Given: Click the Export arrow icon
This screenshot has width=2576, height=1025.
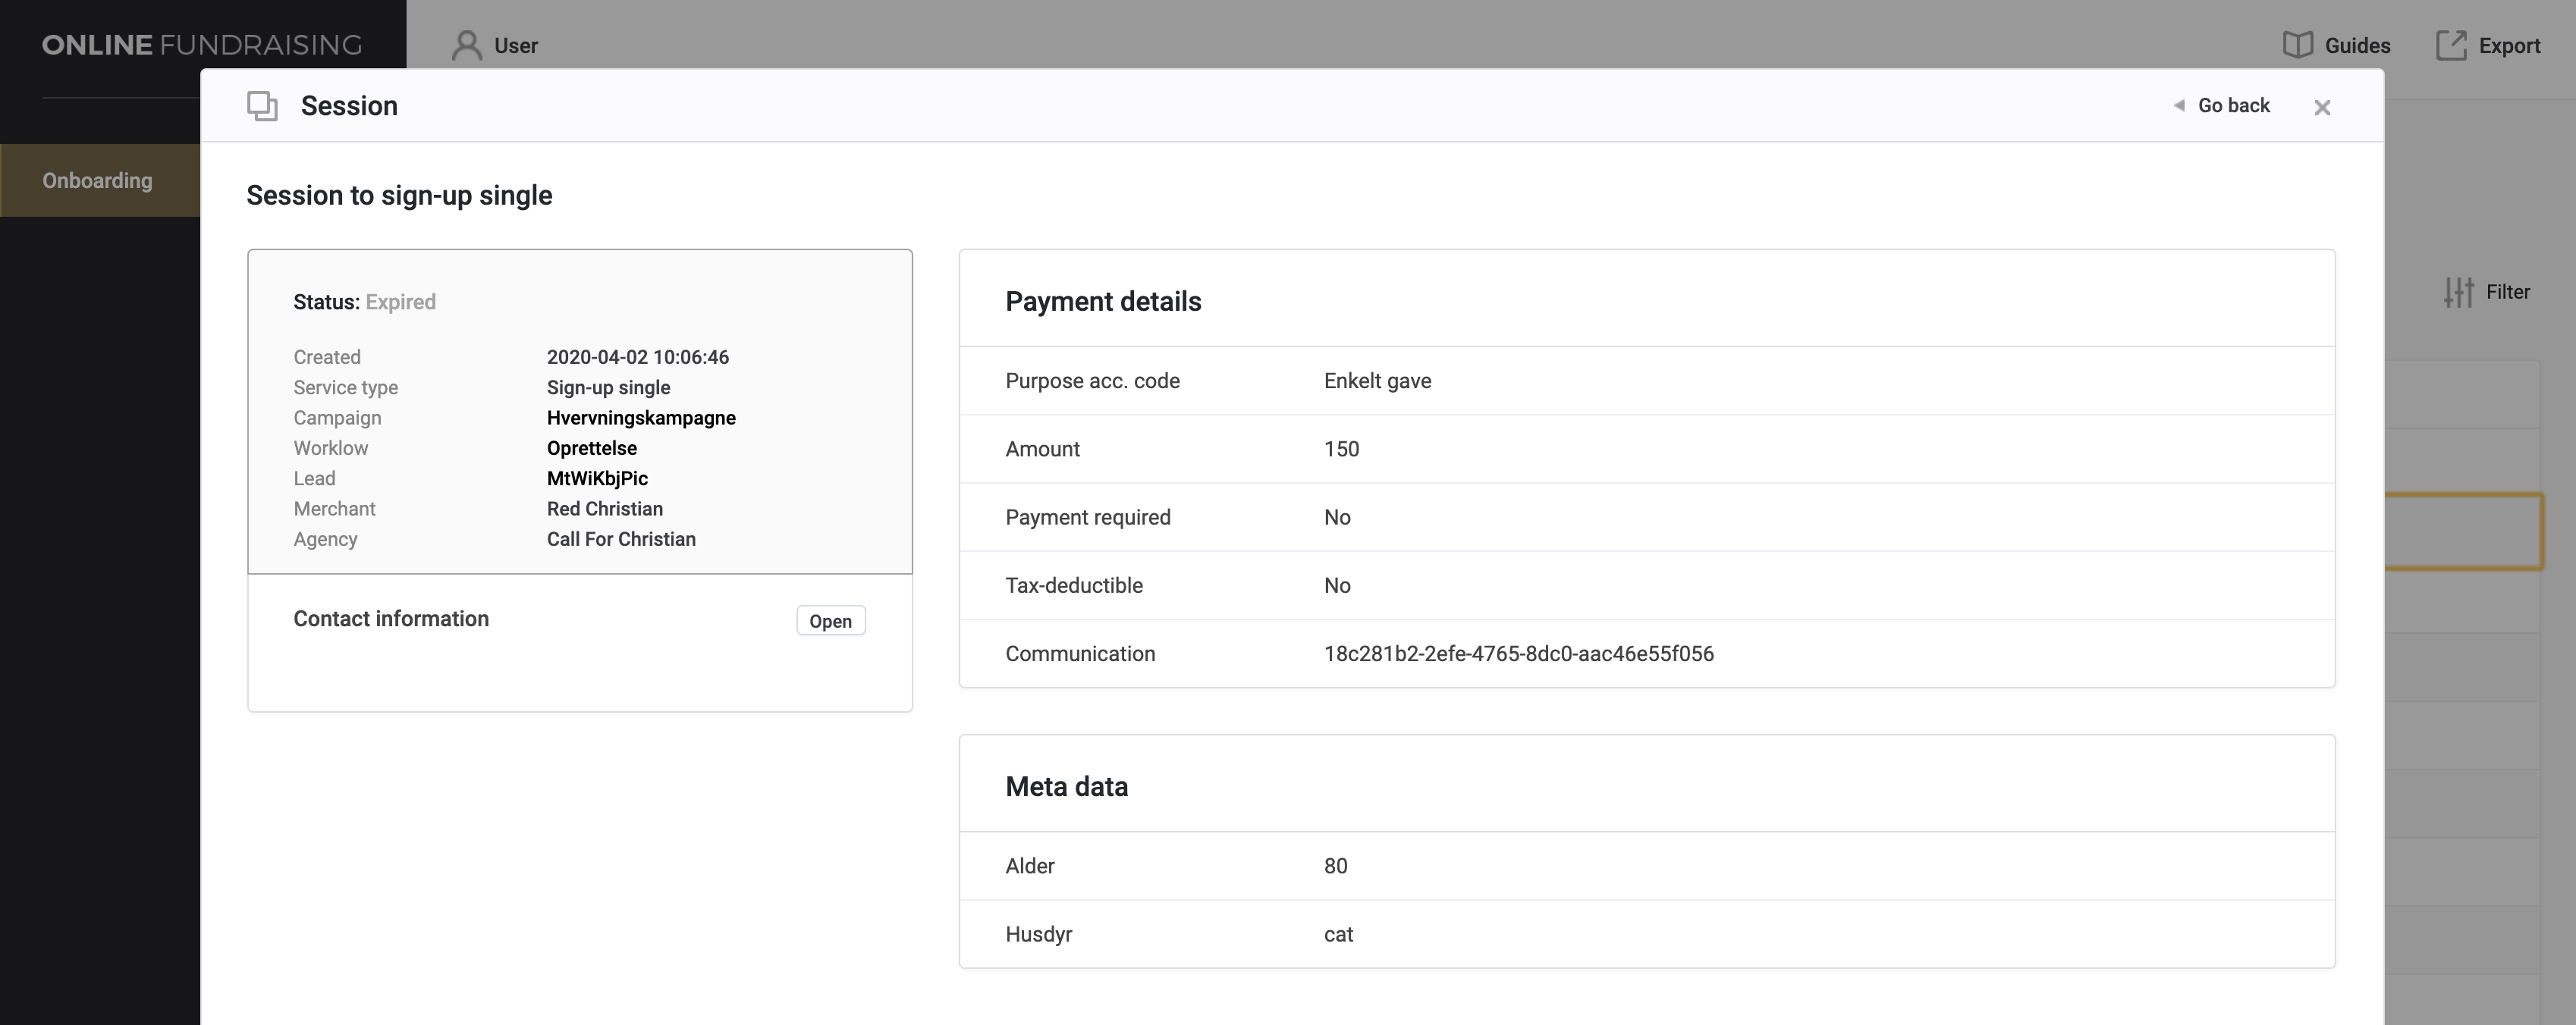Looking at the screenshot, I should tap(2451, 45).
